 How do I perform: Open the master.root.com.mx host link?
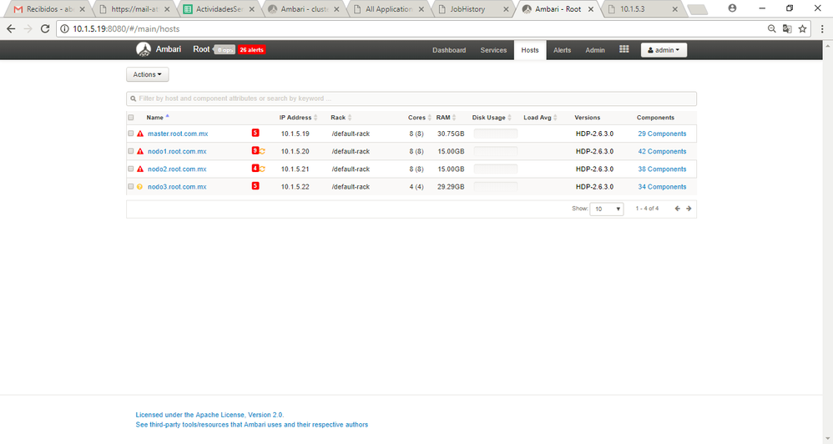point(178,134)
